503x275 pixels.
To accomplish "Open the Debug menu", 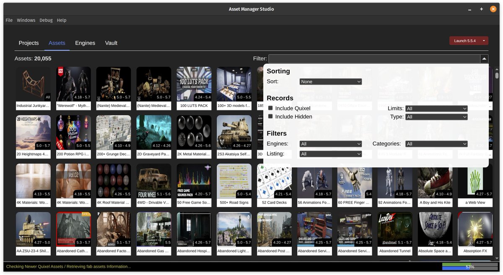I will pos(46,20).
